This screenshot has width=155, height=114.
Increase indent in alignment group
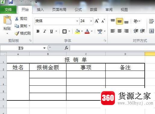pyautogui.click(x=143, y=31)
